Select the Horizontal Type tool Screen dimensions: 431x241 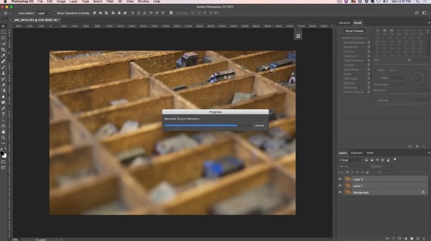click(x=3, y=114)
